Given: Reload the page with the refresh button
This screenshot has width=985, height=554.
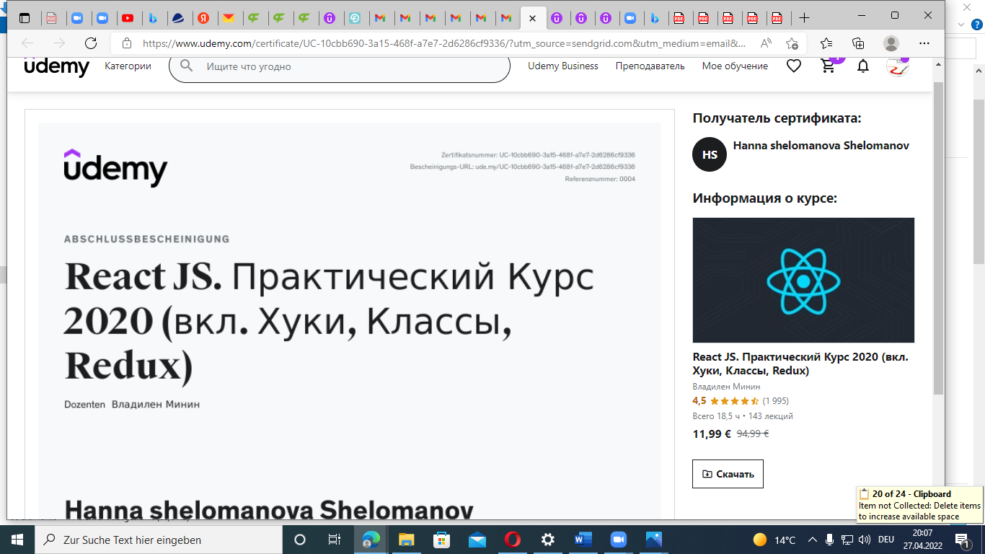Looking at the screenshot, I should [x=91, y=43].
